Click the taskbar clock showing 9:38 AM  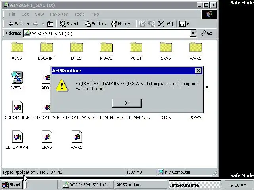(x=239, y=185)
